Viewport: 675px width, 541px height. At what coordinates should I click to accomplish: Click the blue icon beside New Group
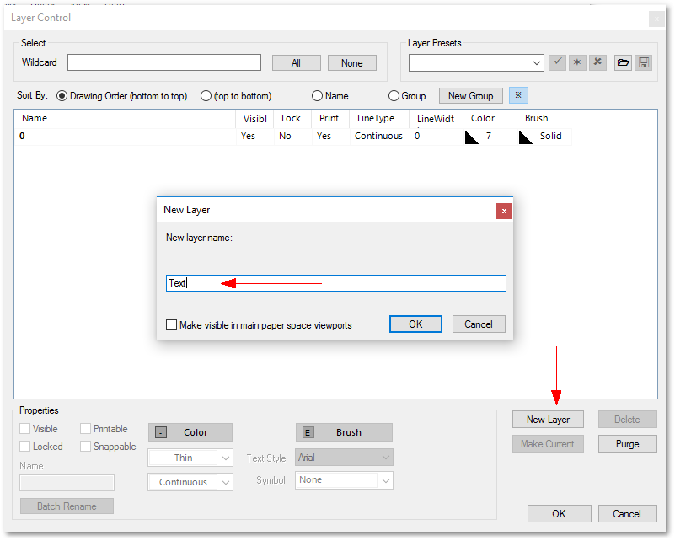[518, 95]
